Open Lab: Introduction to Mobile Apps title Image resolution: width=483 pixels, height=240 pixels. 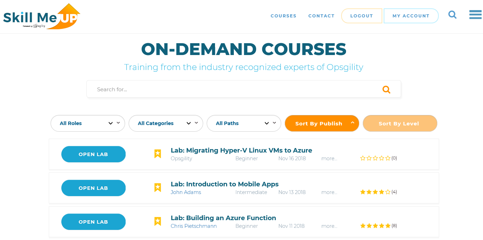[225, 184]
